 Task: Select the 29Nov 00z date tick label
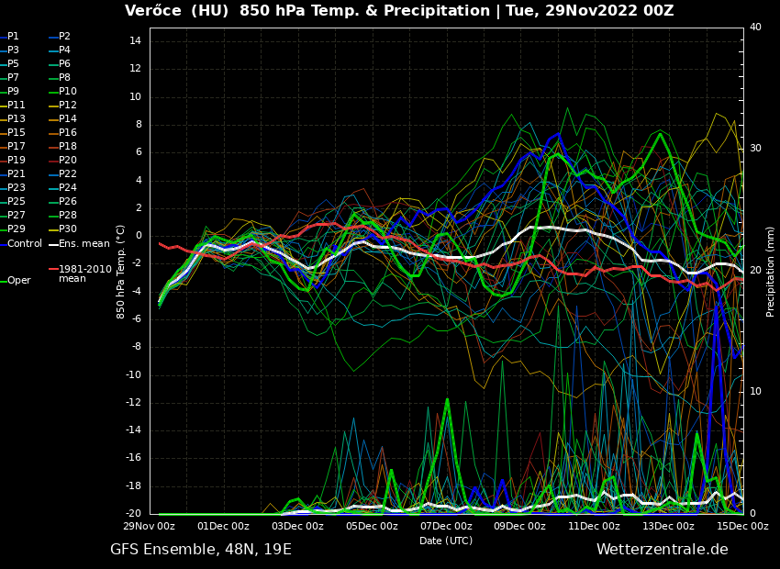150,527
